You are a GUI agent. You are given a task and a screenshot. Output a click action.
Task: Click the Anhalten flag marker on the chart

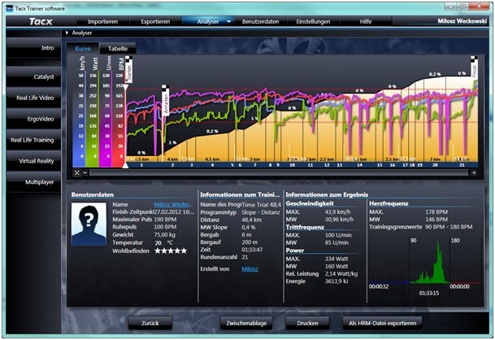click(x=166, y=101)
